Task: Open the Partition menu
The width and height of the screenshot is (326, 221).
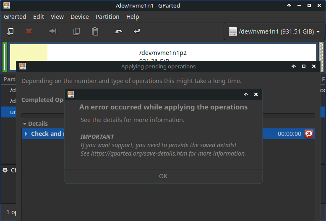Action: coord(107,17)
